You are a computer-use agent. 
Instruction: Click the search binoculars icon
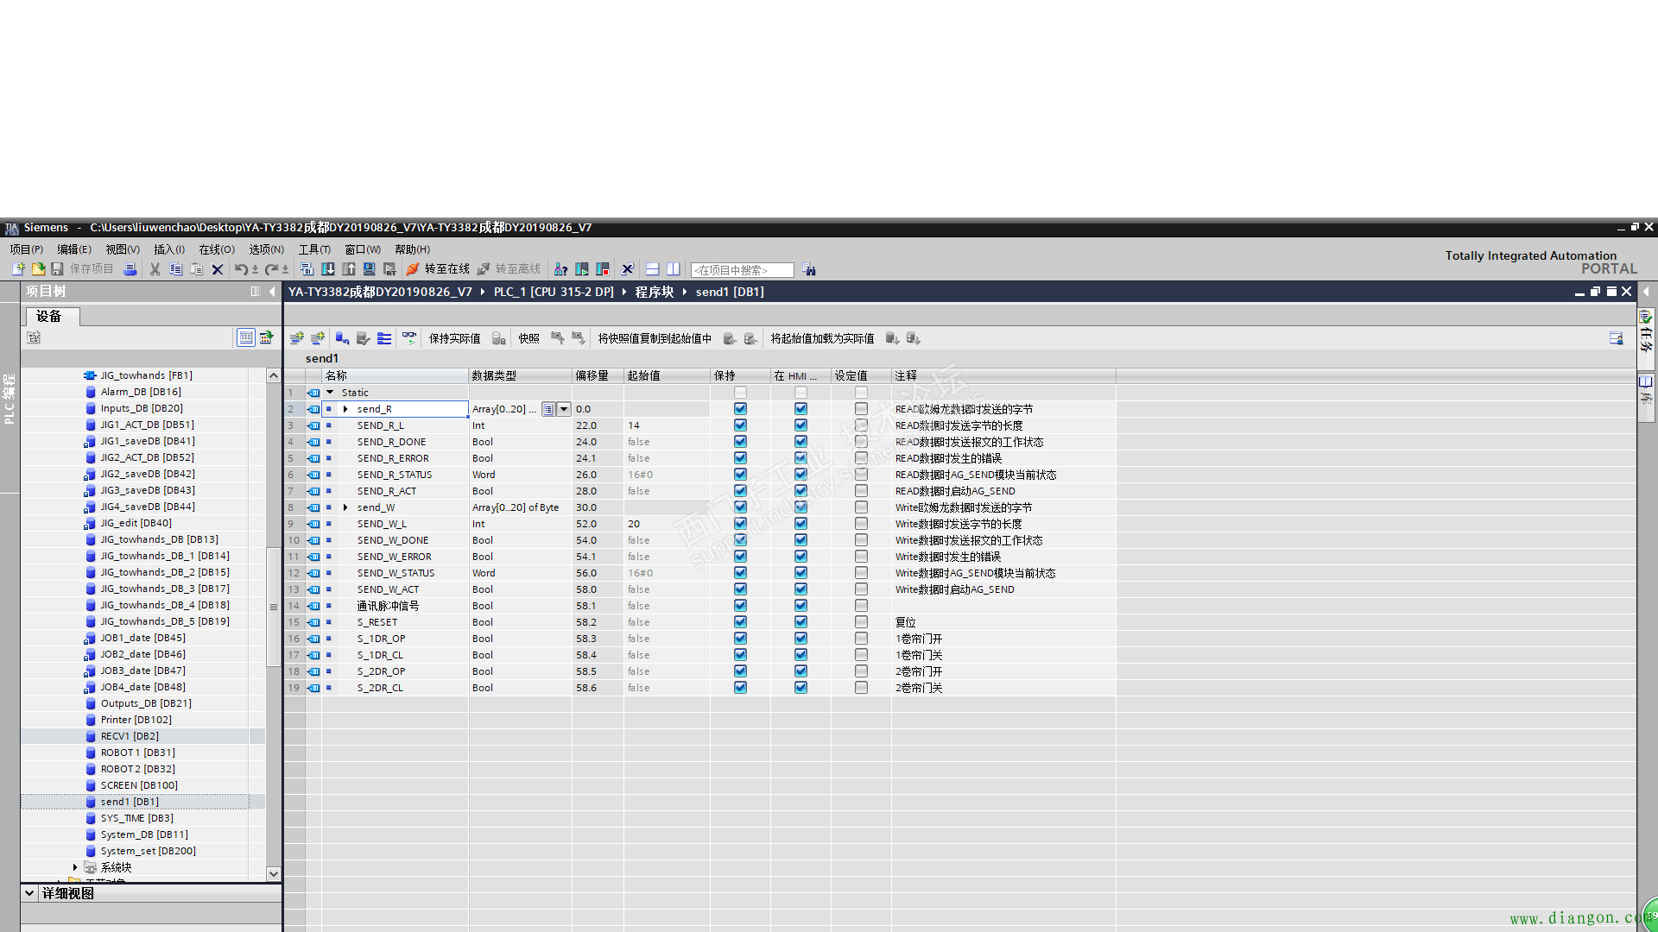coord(809,270)
